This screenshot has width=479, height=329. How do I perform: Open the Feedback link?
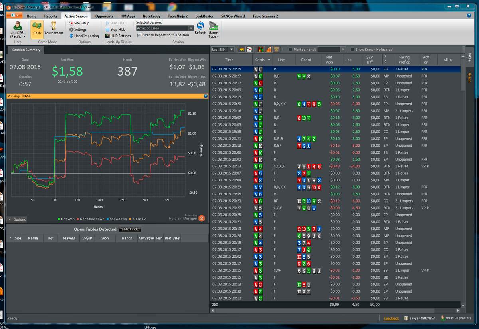[x=391, y=318]
